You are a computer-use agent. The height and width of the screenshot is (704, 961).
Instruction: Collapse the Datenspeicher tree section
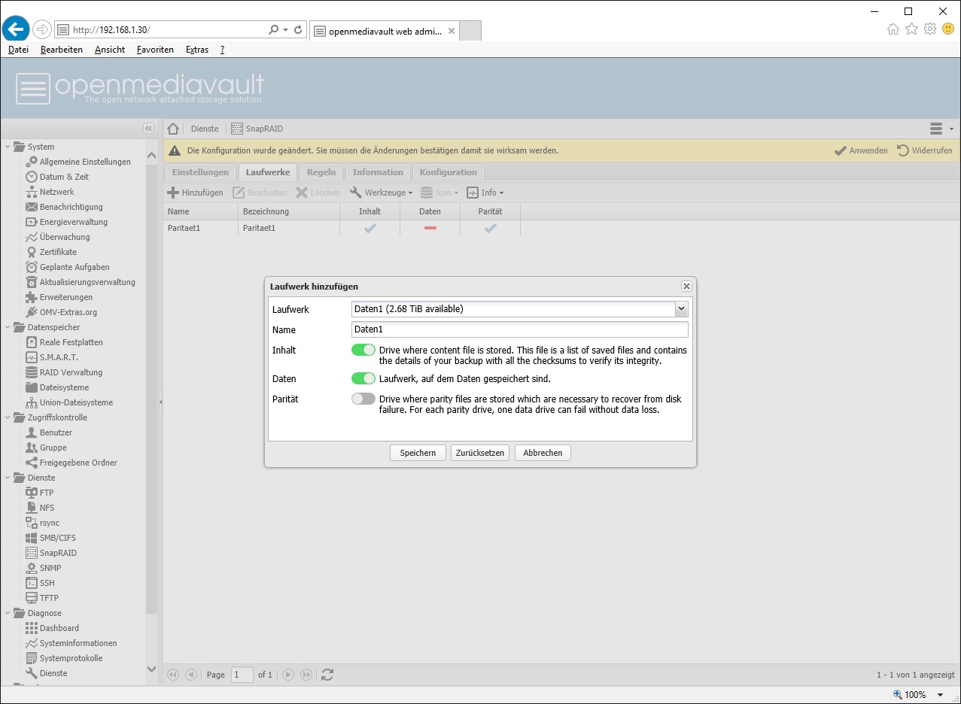[8, 327]
